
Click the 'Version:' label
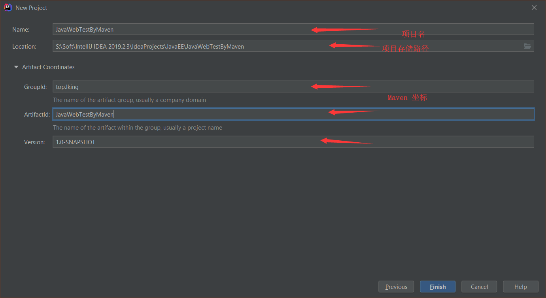[x=34, y=142]
